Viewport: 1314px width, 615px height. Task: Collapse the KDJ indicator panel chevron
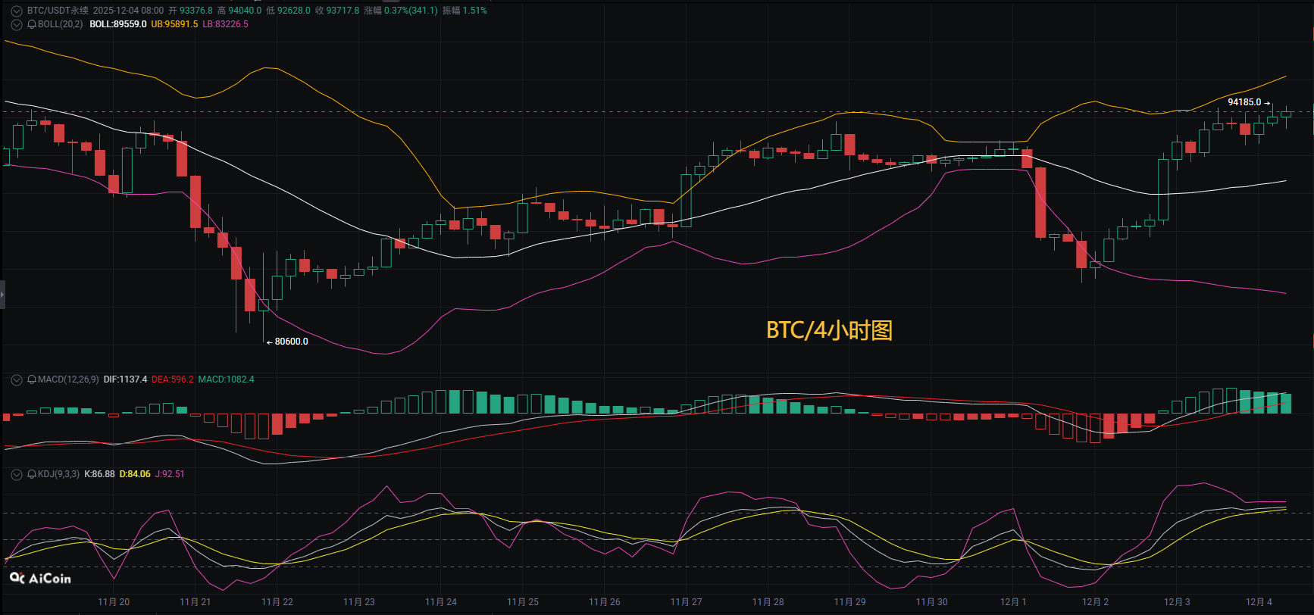coord(17,474)
